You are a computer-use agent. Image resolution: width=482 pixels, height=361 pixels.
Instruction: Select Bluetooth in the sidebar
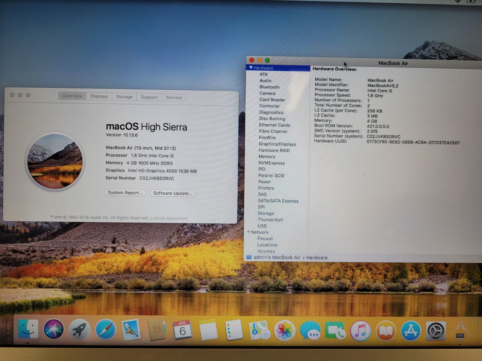tap(270, 87)
